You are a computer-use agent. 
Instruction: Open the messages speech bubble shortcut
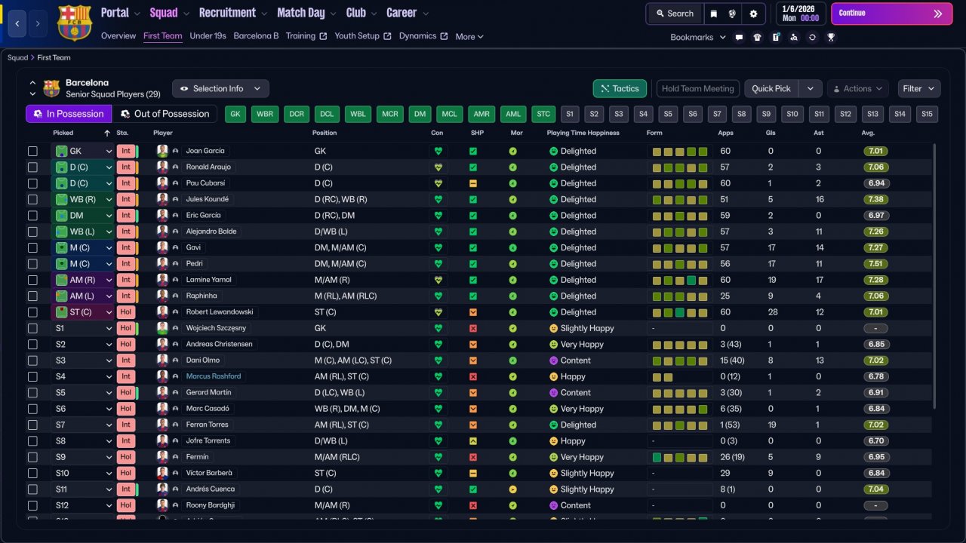click(x=739, y=37)
